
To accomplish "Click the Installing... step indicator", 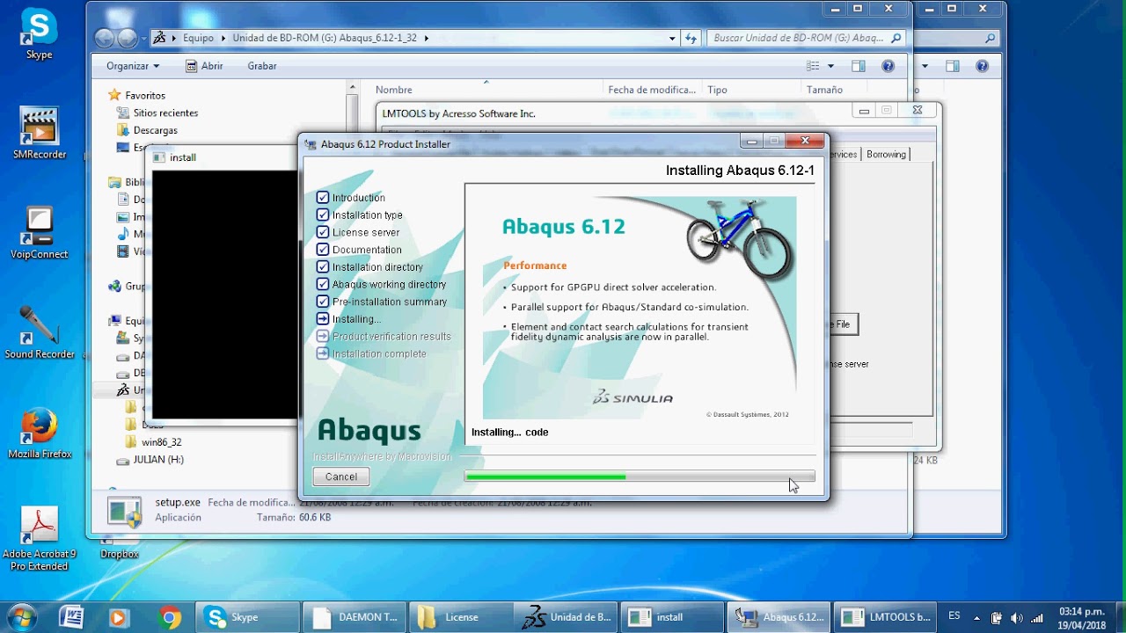I will tap(322, 319).
